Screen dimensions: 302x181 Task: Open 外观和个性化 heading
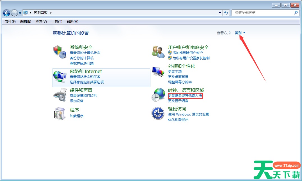pyautogui.click(x=182, y=66)
